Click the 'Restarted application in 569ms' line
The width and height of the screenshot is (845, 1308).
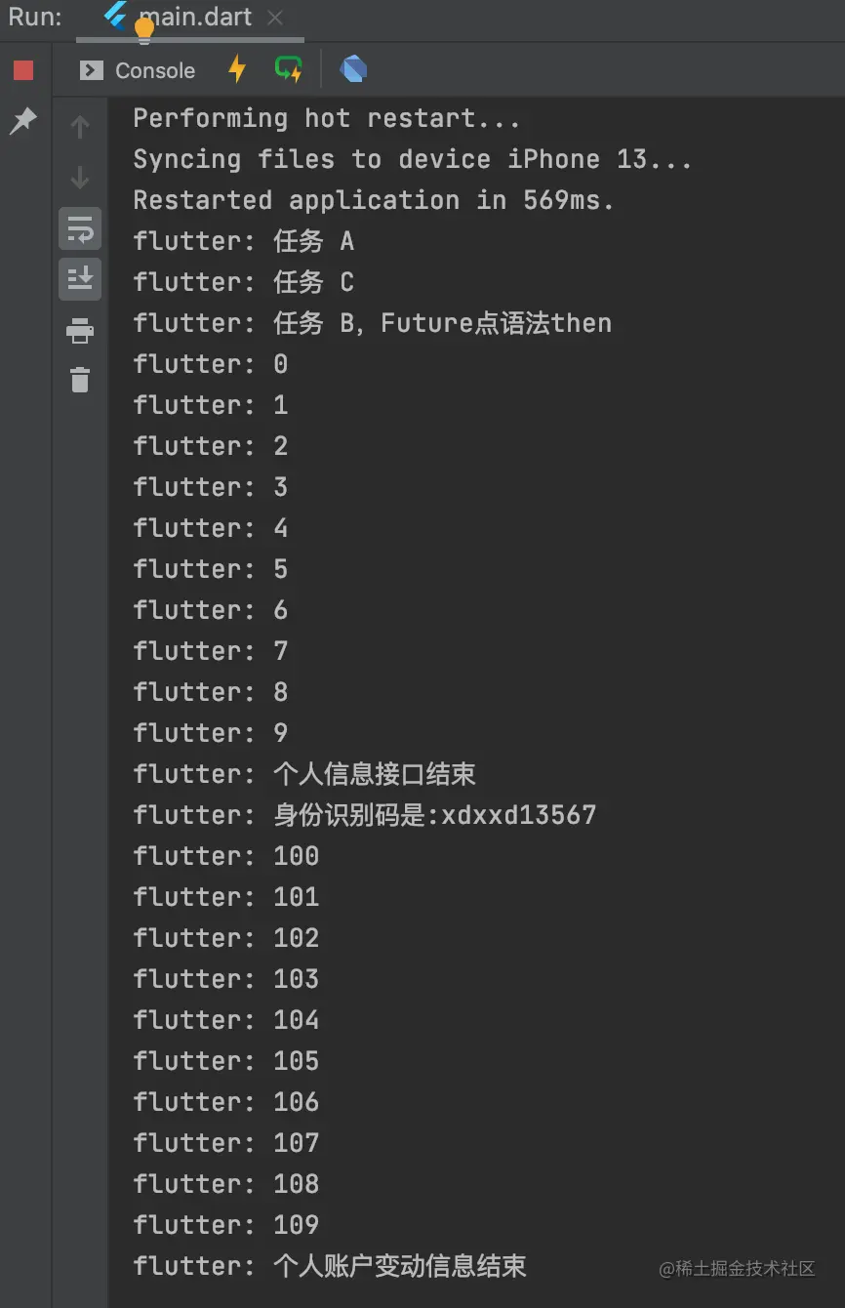pos(374,200)
